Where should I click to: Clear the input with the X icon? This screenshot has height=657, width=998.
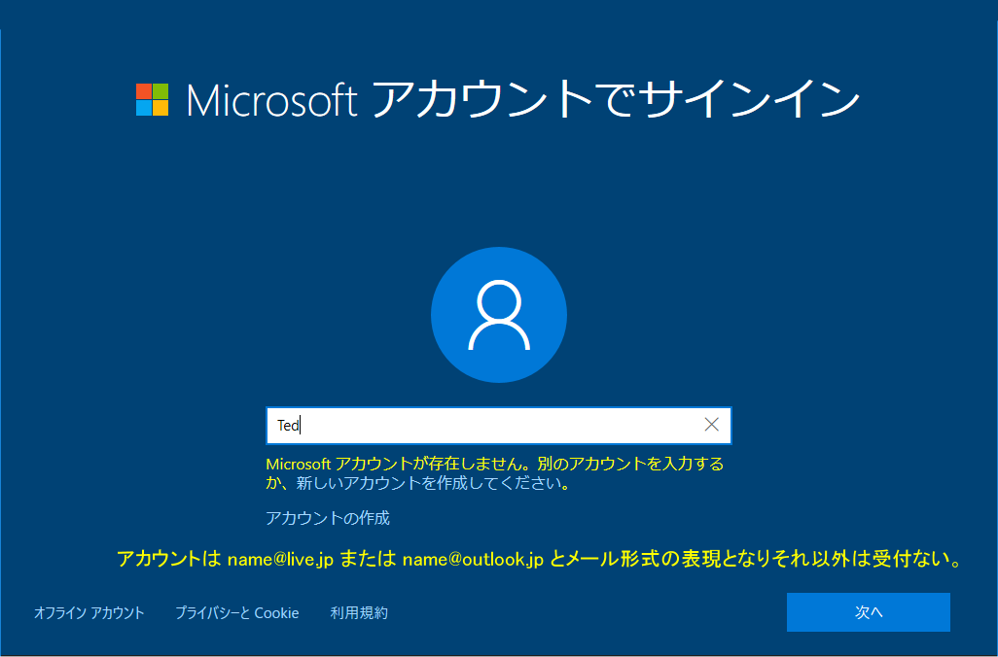click(x=712, y=425)
